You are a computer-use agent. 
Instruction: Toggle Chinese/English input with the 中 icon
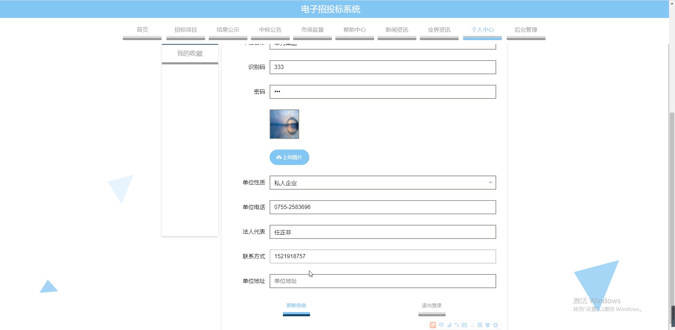[441, 325]
